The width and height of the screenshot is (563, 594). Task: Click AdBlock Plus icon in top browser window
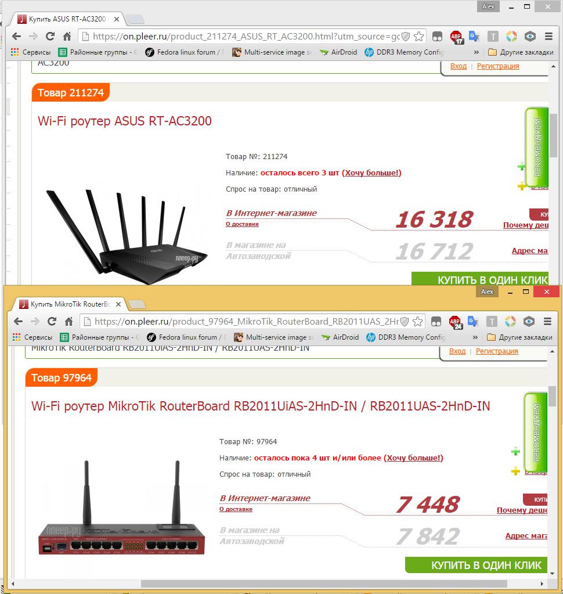coord(457,37)
